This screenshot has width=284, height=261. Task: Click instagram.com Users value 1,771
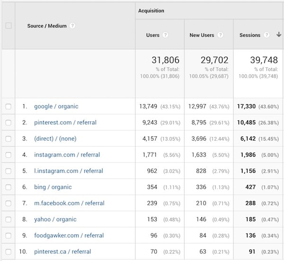pyautogui.click(x=150, y=155)
